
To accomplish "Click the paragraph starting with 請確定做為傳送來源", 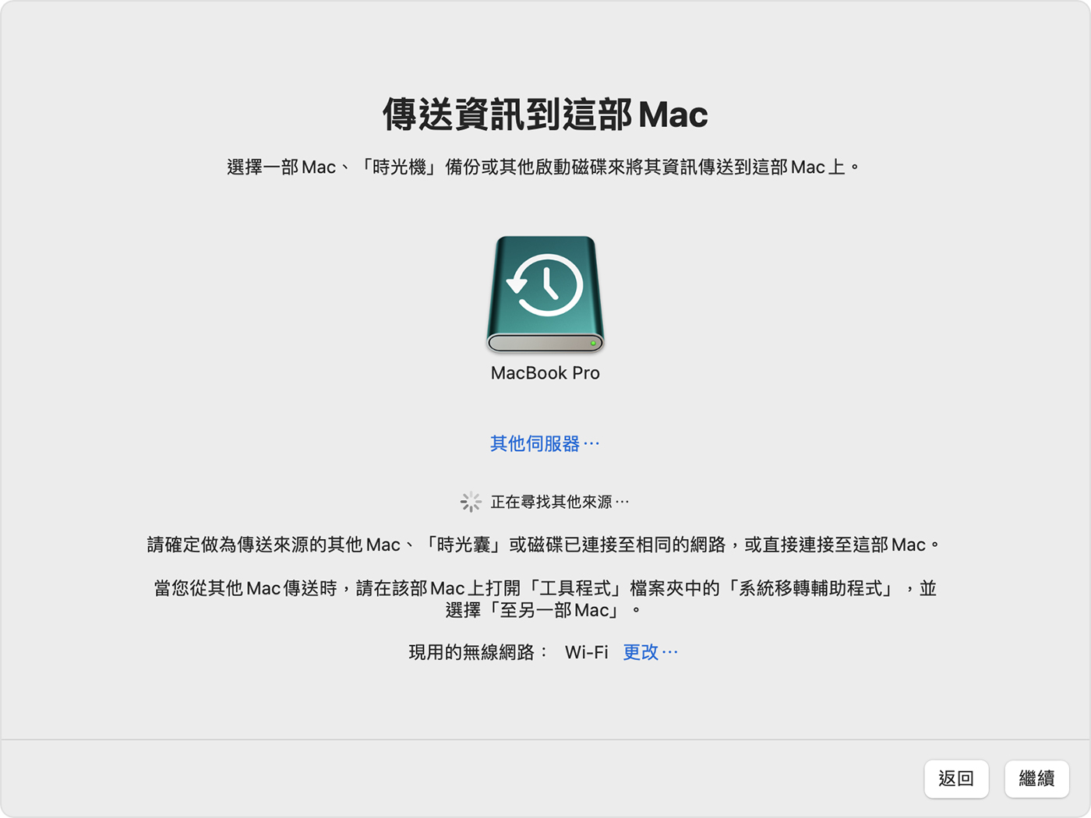I will [544, 545].
